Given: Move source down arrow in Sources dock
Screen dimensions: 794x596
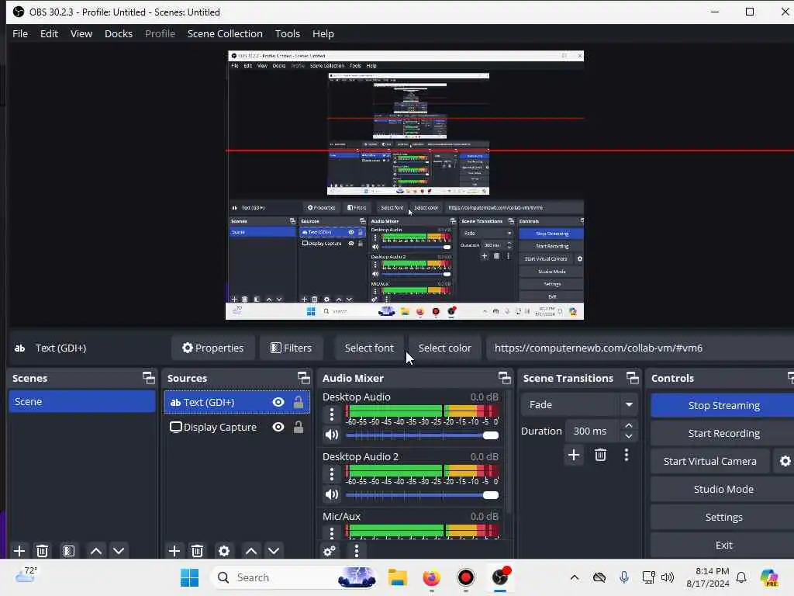Looking at the screenshot, I should tap(274, 551).
